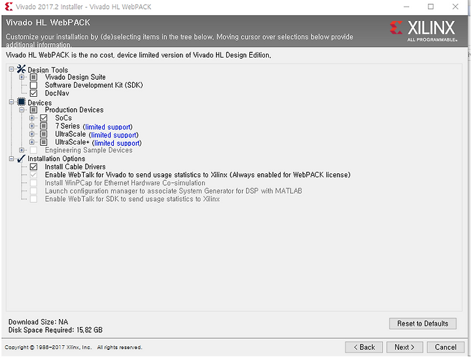This screenshot has width=471, height=359.
Task: Open the 7 Series limited support link
Action: pos(108,127)
